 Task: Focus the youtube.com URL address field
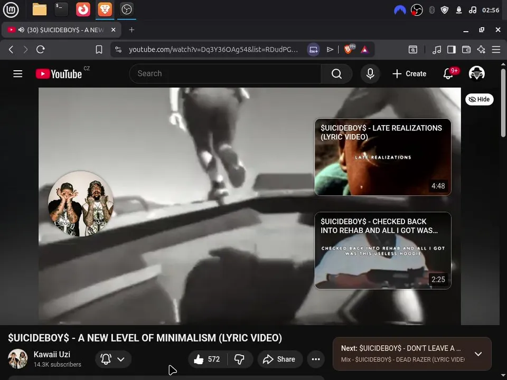(213, 50)
